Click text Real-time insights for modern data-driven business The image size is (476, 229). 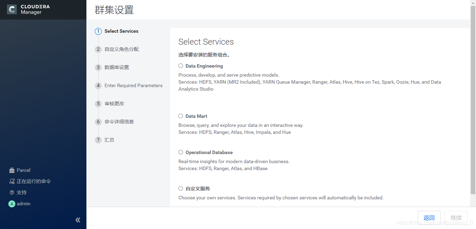click(x=234, y=161)
